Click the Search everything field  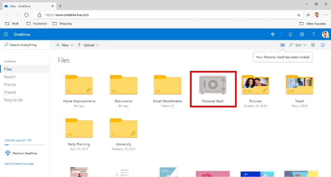click(25, 45)
